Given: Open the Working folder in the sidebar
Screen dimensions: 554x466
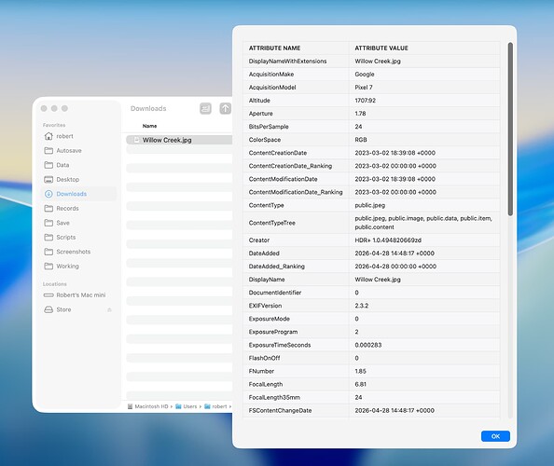Looking at the screenshot, I should coord(67,267).
